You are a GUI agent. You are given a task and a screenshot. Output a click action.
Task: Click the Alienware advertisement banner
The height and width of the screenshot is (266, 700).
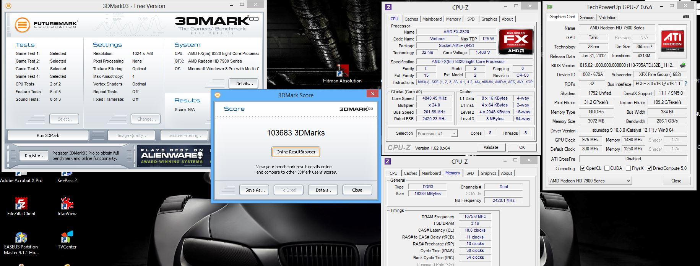coord(174,156)
